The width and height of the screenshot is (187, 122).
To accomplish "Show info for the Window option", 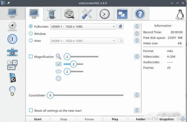I will click(137, 34).
